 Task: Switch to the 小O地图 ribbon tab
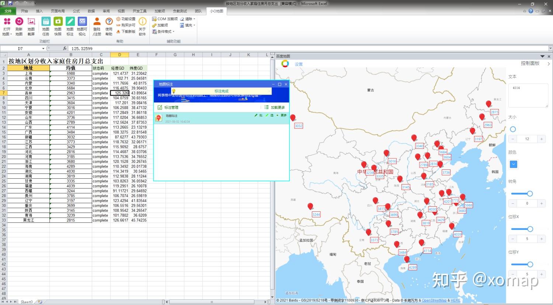point(216,11)
